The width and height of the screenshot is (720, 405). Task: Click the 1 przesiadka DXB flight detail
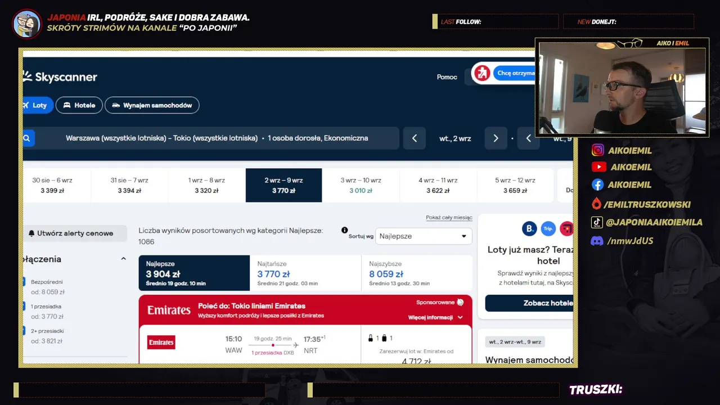[273, 353]
